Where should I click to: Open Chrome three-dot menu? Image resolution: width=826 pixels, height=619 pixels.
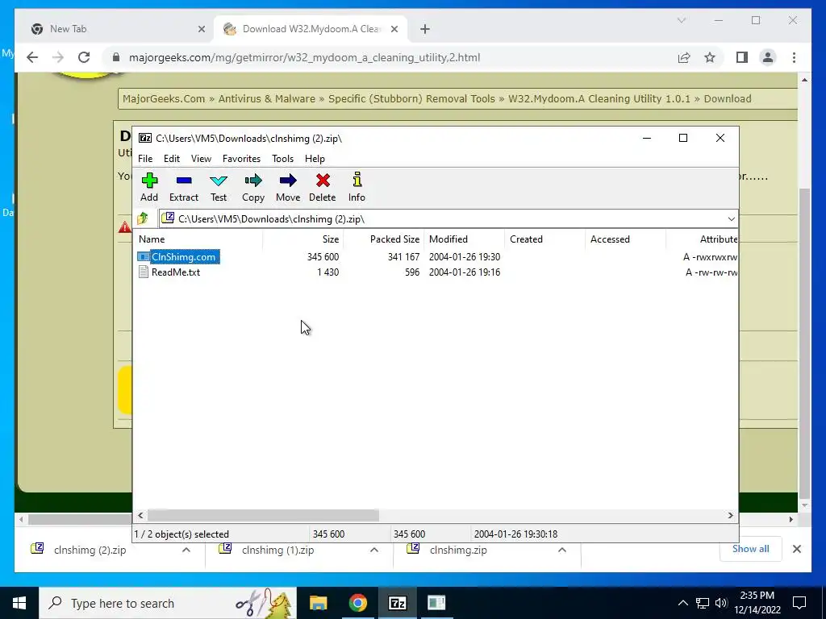[794, 57]
